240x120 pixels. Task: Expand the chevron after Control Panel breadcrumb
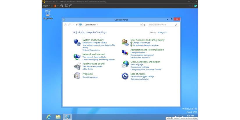point(97,25)
